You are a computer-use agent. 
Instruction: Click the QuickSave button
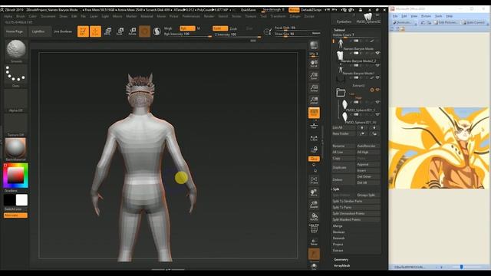(x=248, y=10)
